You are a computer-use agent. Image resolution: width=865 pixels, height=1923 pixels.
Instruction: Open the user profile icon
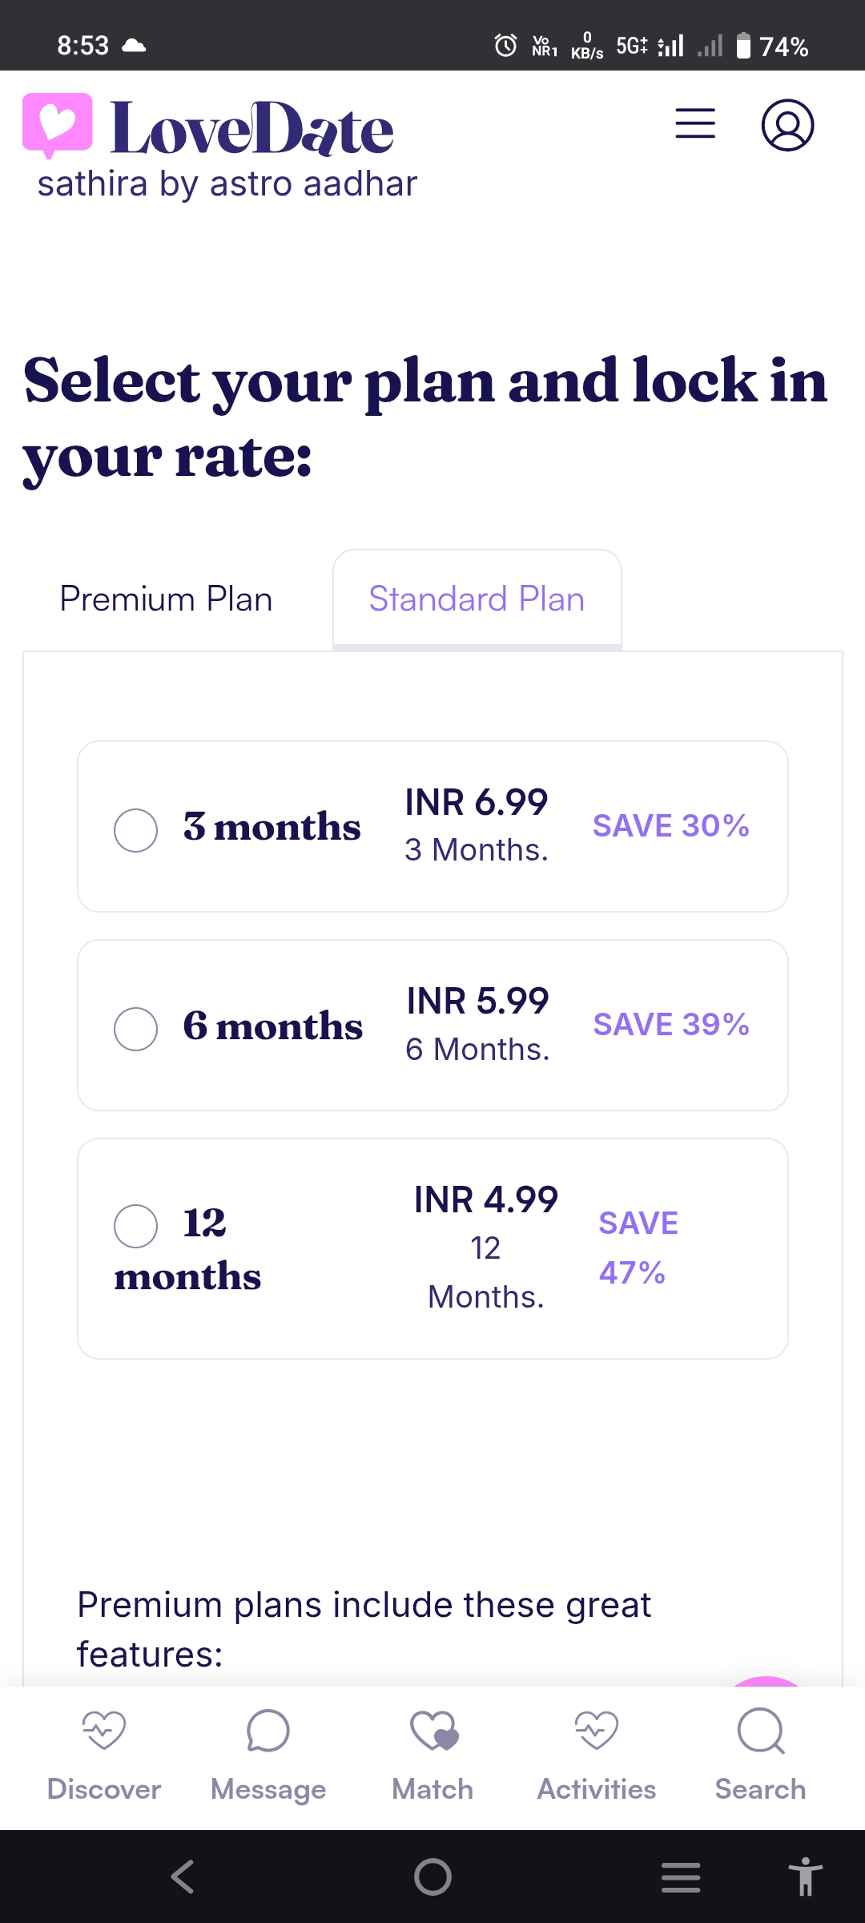tap(787, 125)
